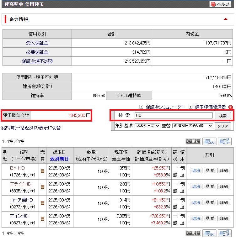Download CSV using the upper CSV icon
236x241 pixels.
[x=209, y=141]
